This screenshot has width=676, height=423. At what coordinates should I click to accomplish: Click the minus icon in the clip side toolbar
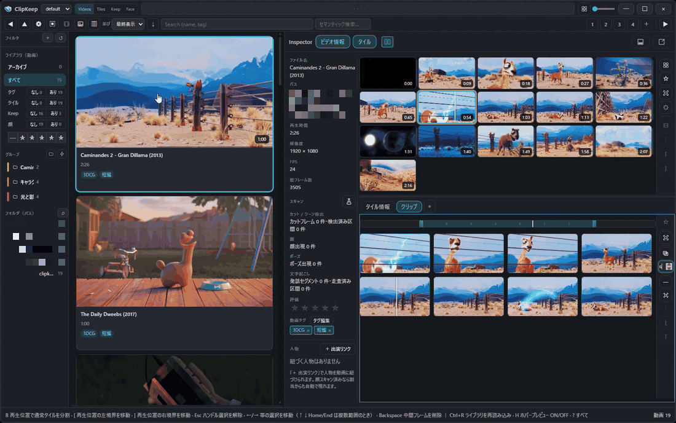pos(666,282)
